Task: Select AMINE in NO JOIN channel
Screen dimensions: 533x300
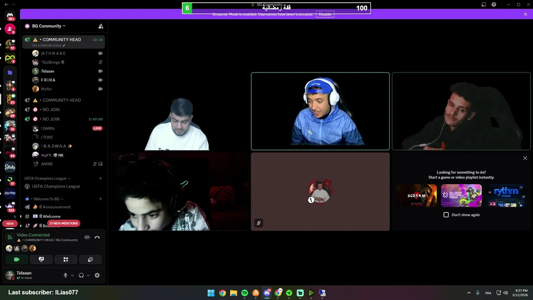Action: pyautogui.click(x=67, y=164)
